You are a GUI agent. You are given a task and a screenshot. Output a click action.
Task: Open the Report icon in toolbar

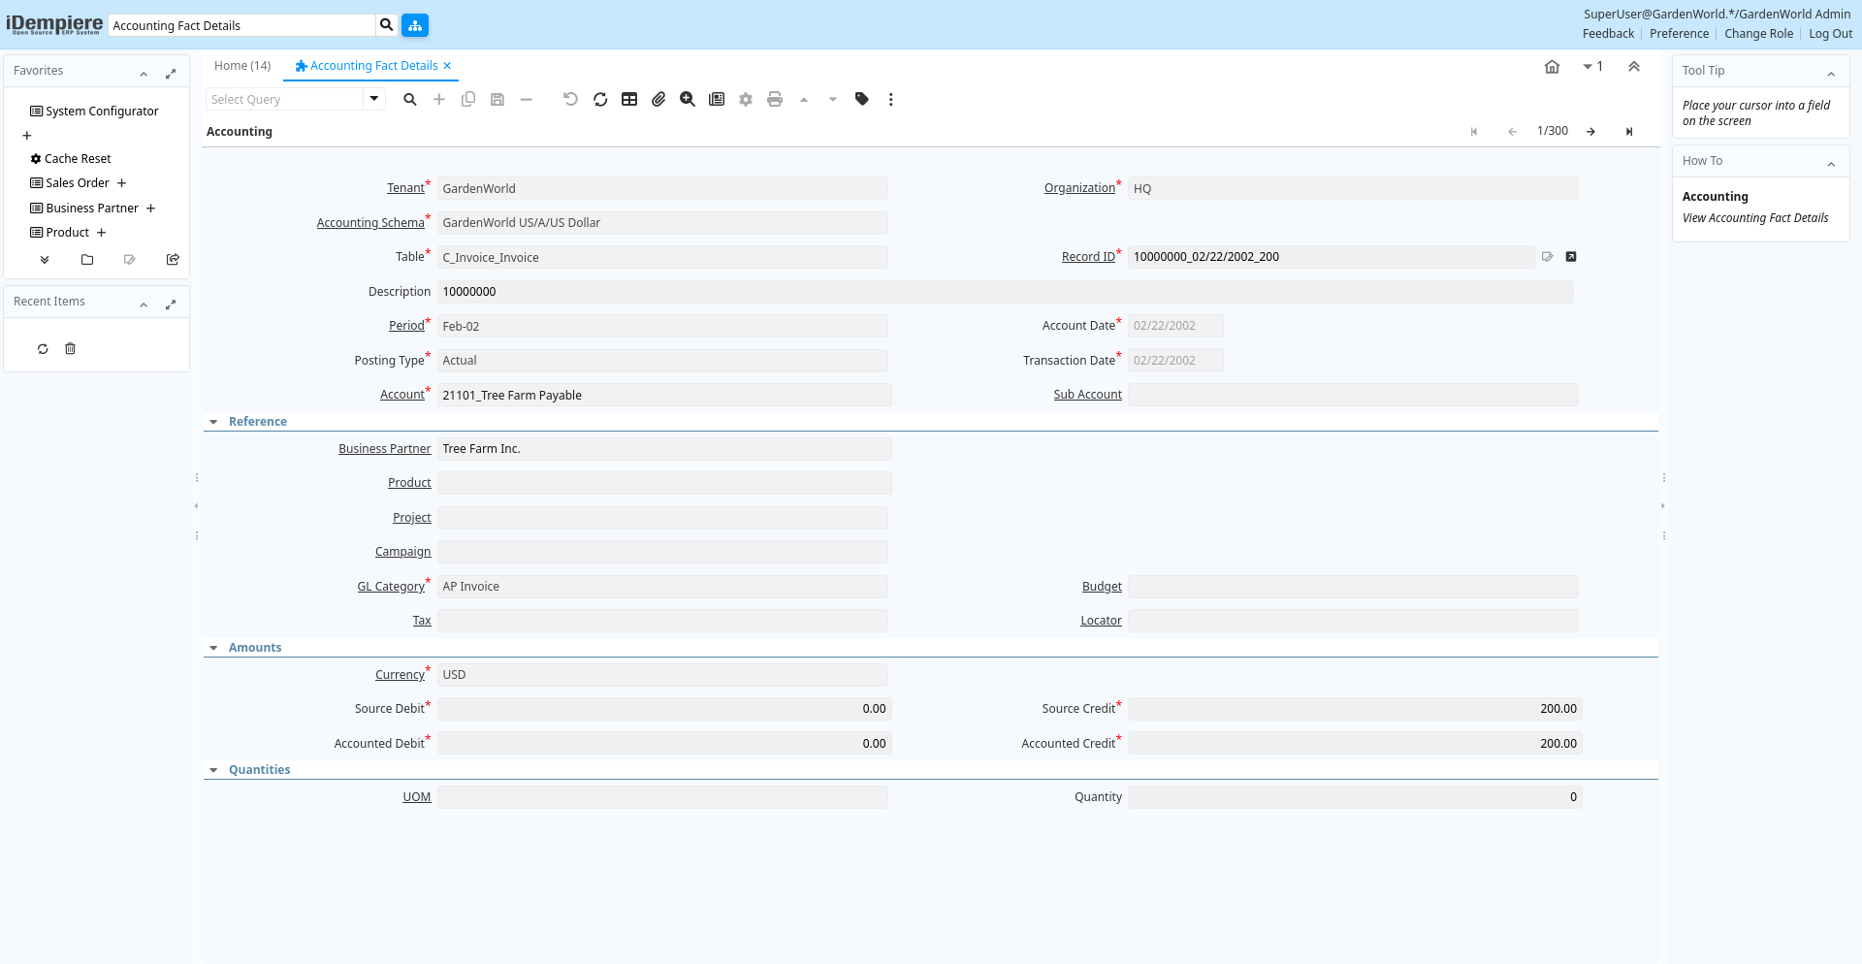click(717, 99)
